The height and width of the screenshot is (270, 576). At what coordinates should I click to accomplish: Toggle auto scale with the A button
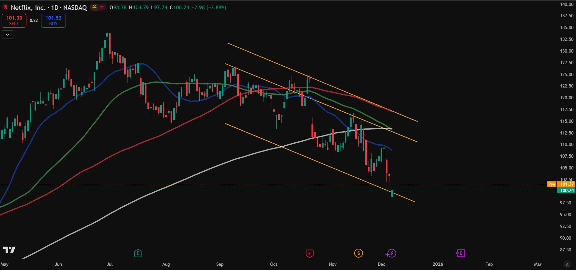(567, 264)
